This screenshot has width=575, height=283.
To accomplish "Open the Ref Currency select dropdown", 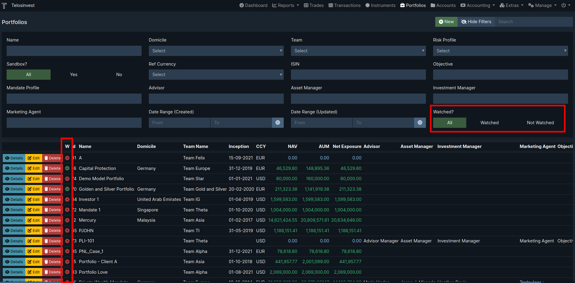I will [x=216, y=75].
